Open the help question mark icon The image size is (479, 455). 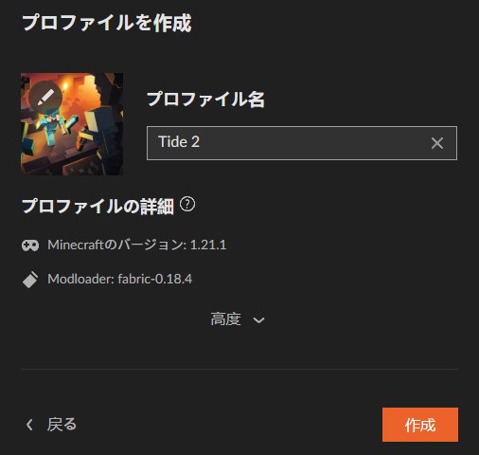point(187,205)
